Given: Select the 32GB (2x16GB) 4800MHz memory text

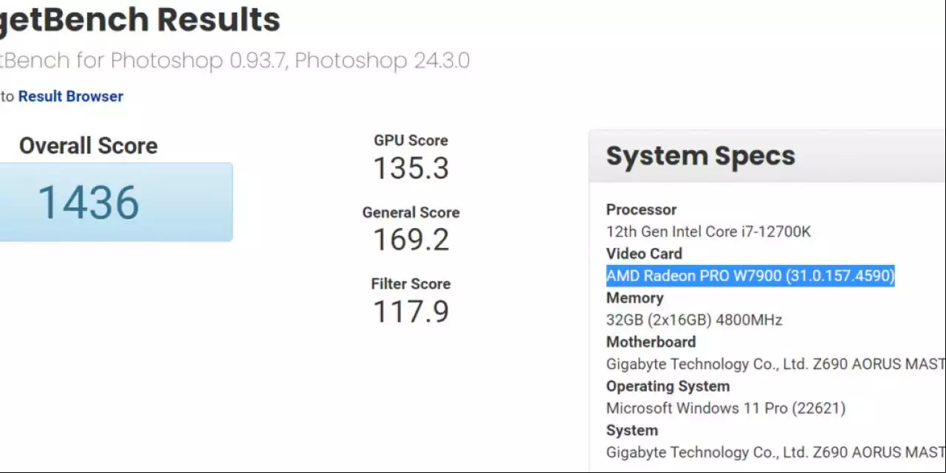Looking at the screenshot, I should coord(694,320).
